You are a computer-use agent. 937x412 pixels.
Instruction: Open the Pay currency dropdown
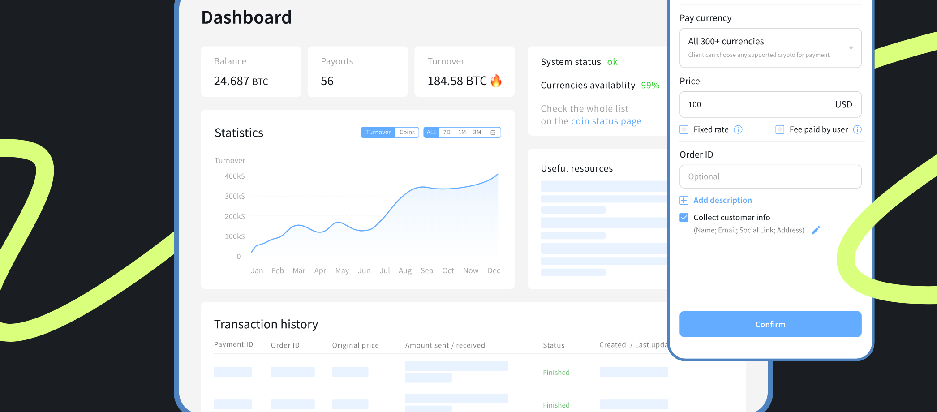tap(770, 48)
